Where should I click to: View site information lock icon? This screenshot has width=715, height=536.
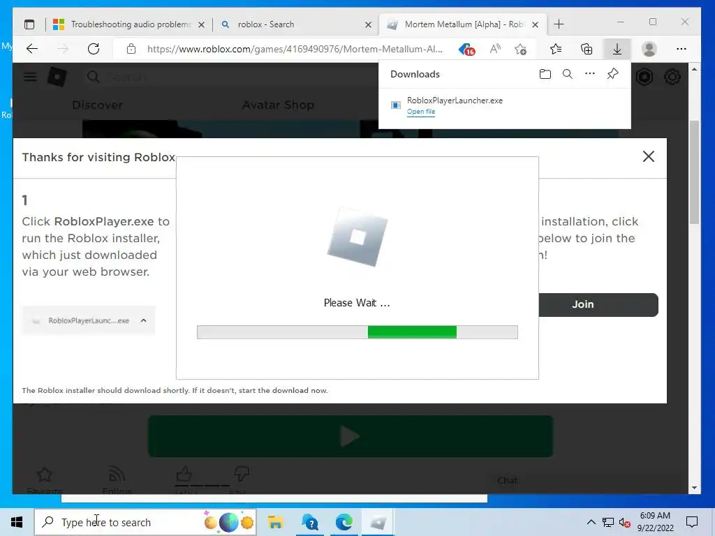tap(131, 49)
